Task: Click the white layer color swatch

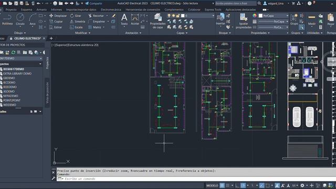Action: pyautogui.click(x=183, y=16)
